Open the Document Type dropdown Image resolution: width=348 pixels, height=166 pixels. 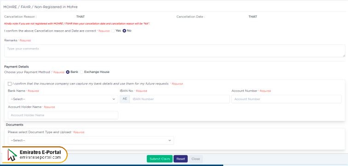pos(91,140)
